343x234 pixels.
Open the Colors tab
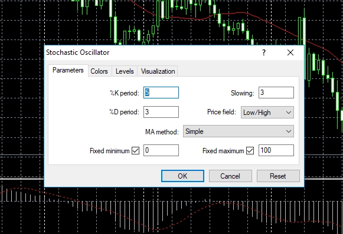[99, 71]
